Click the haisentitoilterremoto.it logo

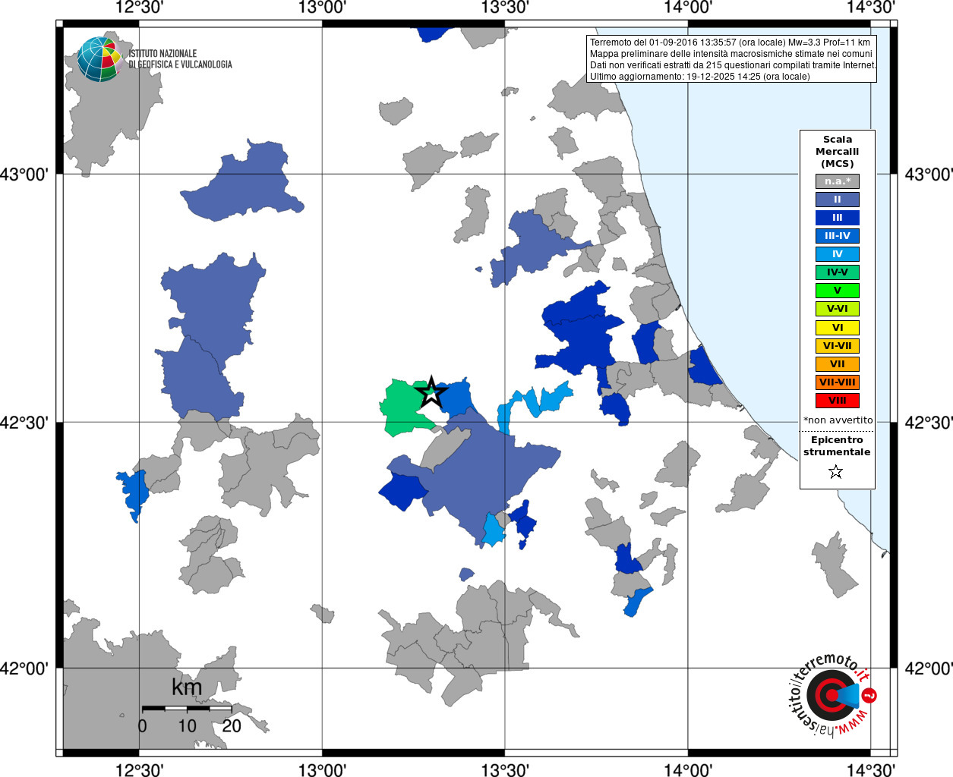coord(833,694)
